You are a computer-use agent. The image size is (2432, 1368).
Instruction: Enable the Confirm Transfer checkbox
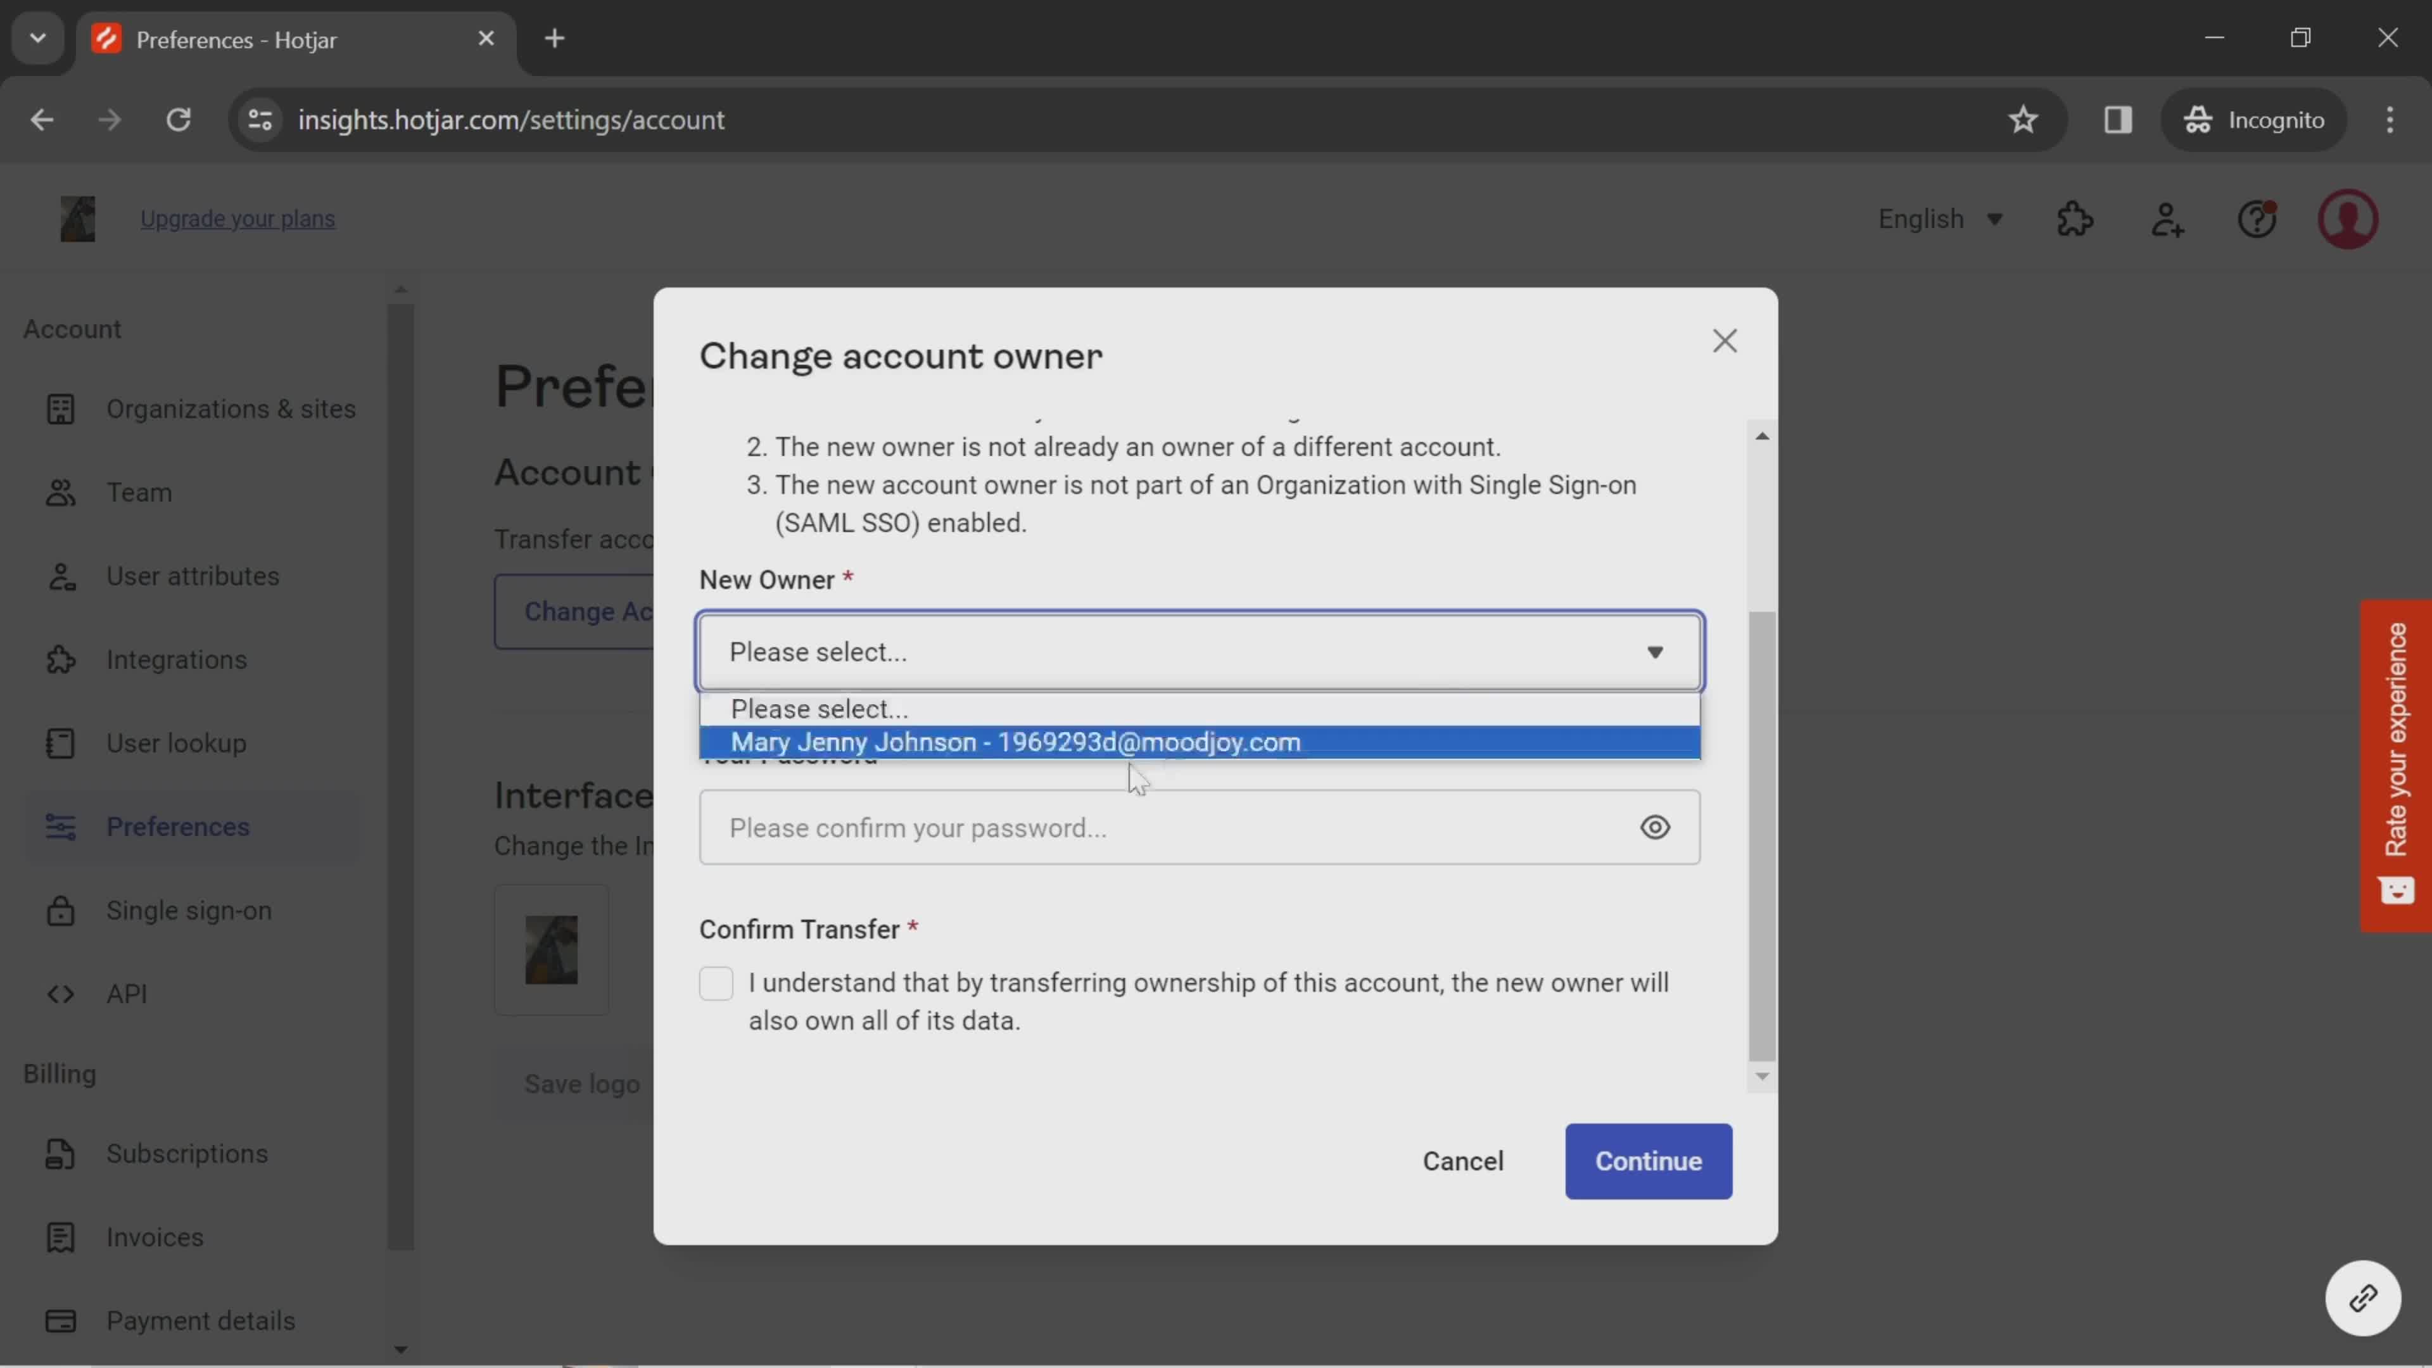pyautogui.click(x=715, y=982)
